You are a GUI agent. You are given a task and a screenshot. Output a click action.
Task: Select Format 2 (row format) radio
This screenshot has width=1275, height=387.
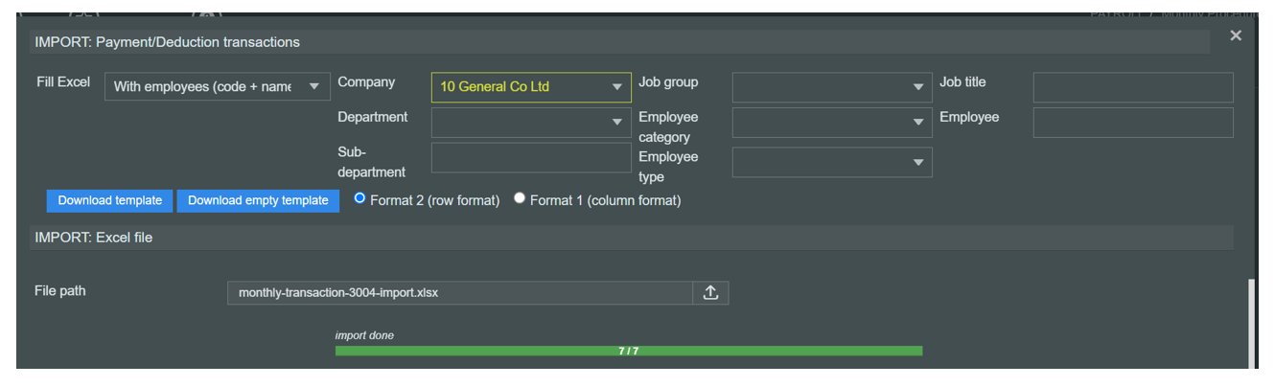pos(360,199)
